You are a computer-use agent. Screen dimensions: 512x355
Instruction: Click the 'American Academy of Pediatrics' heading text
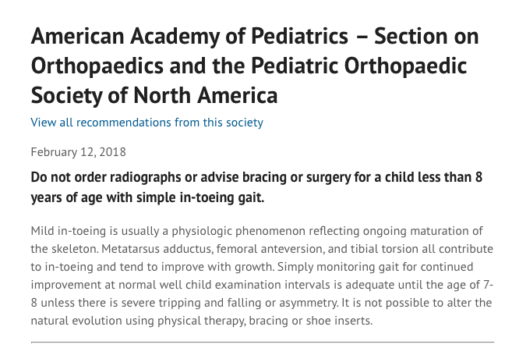coord(189,37)
